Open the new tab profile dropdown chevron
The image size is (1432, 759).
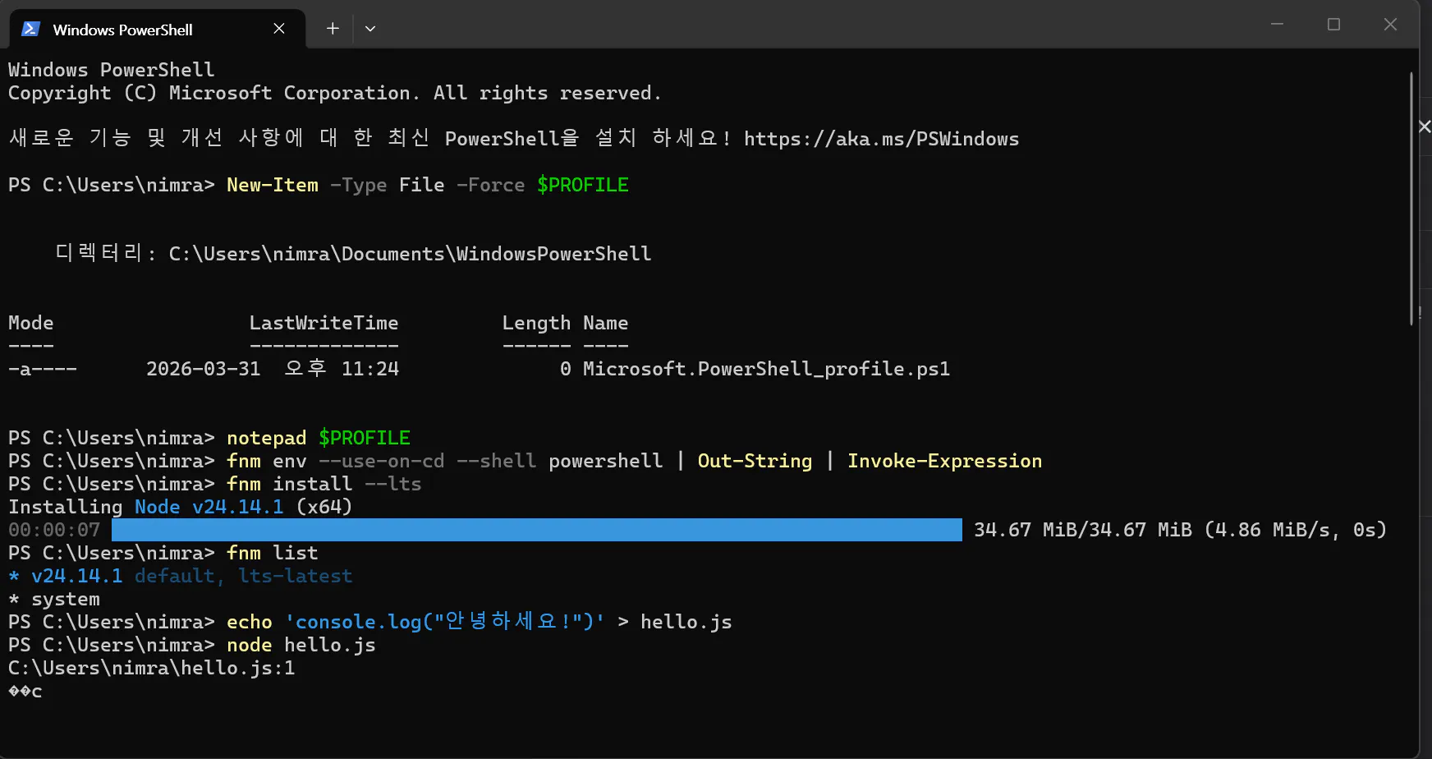[370, 28]
